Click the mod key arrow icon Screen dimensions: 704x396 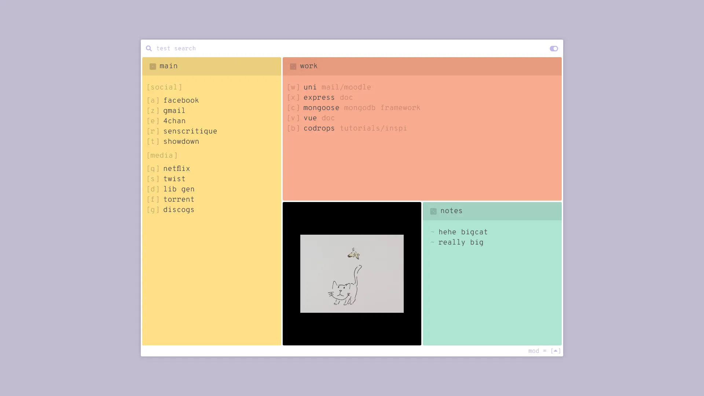[555, 351]
